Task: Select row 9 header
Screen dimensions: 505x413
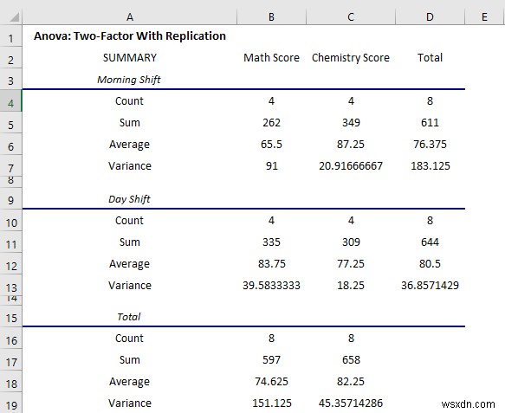Action: point(11,198)
